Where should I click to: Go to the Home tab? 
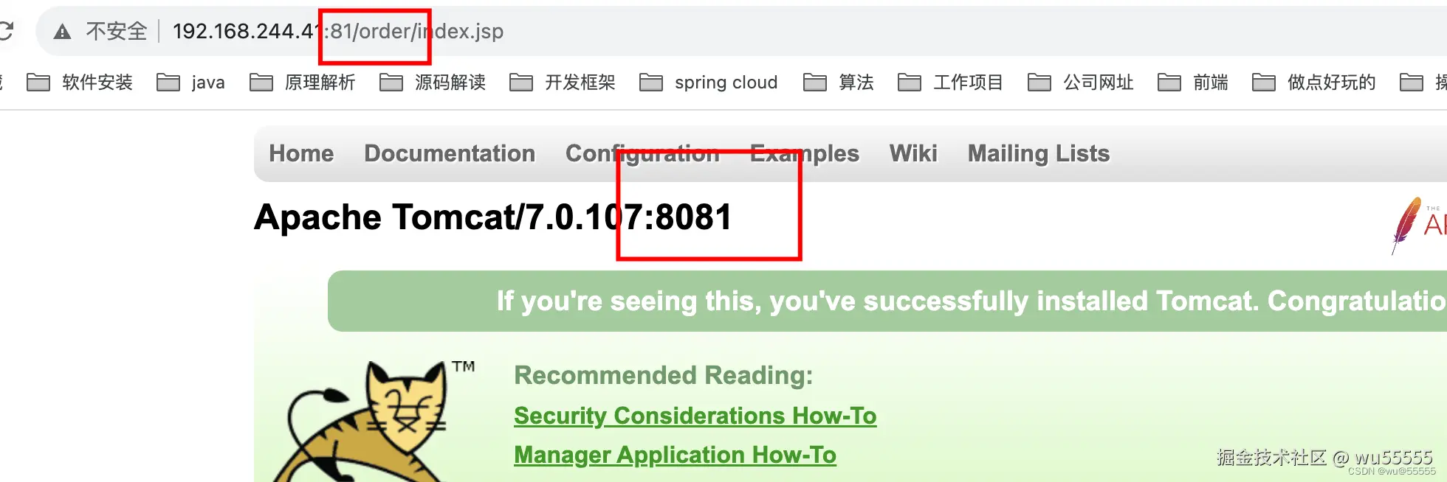click(x=301, y=153)
